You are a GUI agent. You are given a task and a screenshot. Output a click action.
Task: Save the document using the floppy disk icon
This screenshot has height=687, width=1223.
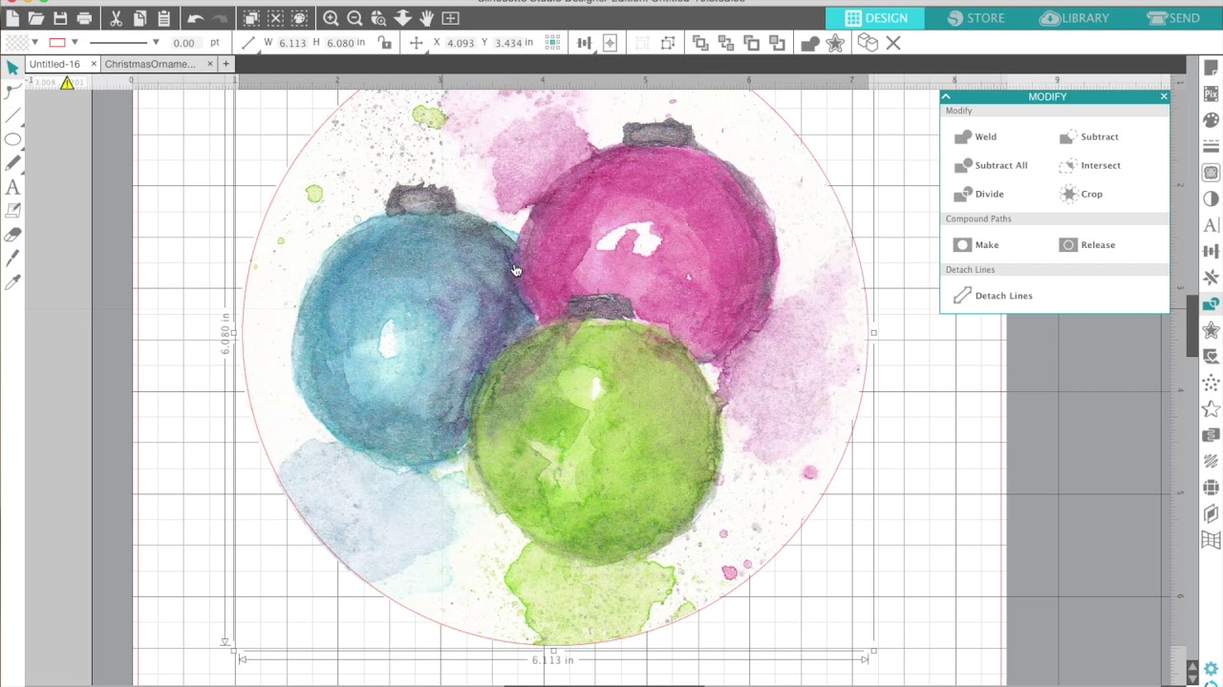[60, 18]
